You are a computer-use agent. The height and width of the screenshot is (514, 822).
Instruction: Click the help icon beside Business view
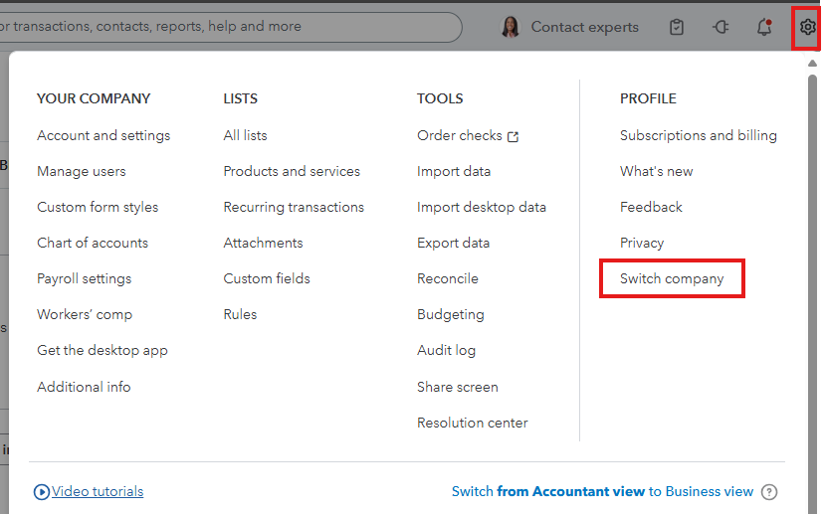click(769, 491)
